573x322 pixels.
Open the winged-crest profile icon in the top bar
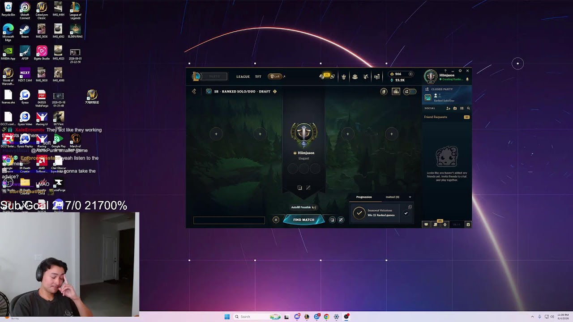tap(344, 76)
